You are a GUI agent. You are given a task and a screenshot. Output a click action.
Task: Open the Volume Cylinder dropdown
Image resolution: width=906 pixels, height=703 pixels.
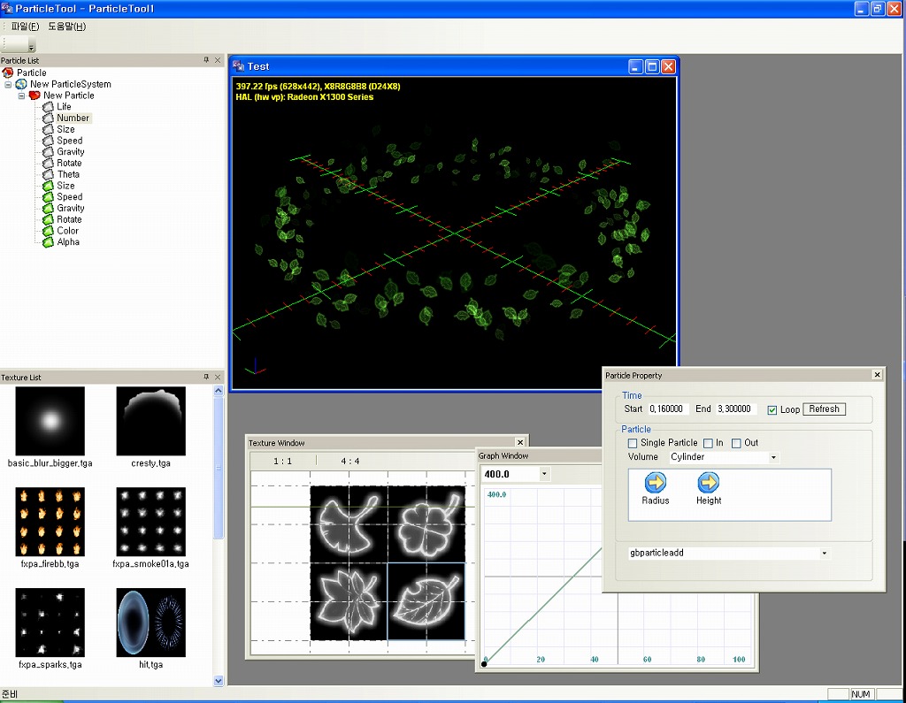[773, 458]
